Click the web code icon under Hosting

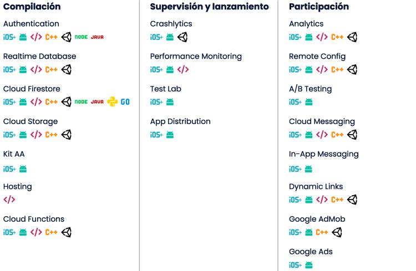coord(9,200)
